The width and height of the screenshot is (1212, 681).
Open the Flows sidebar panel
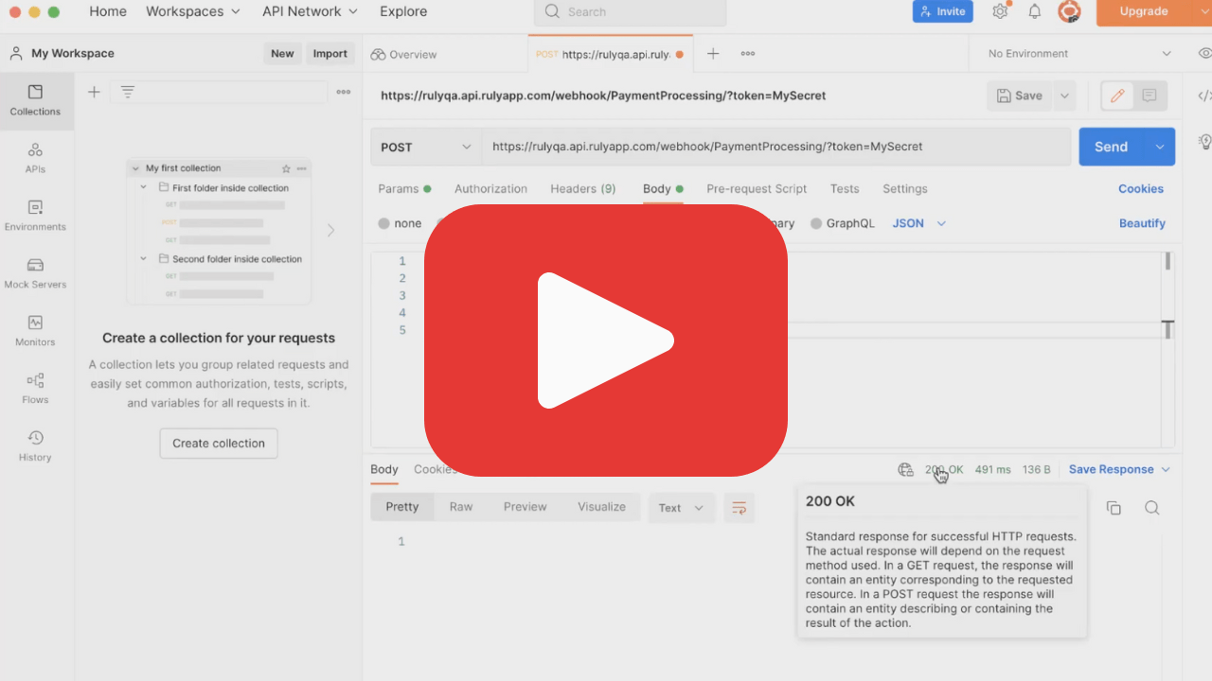click(x=35, y=389)
